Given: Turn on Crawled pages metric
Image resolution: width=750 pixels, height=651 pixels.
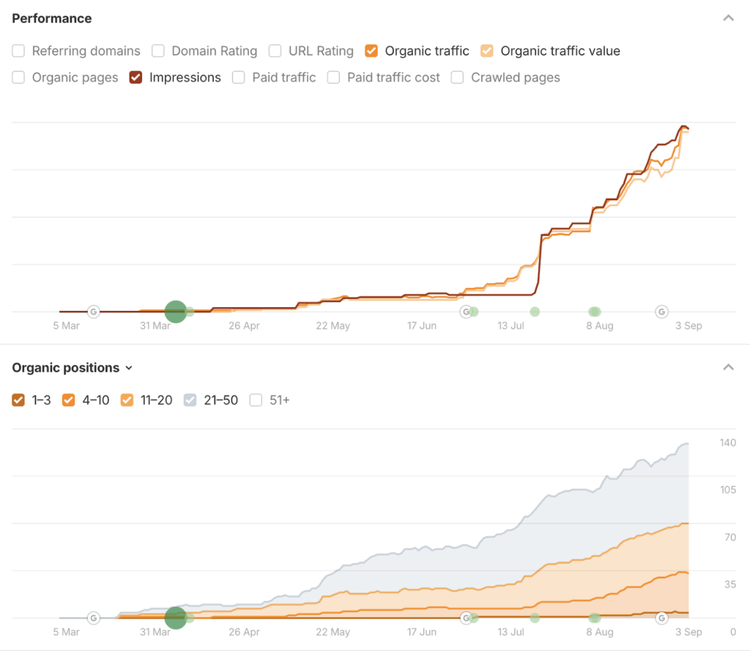Looking at the screenshot, I should pos(458,78).
